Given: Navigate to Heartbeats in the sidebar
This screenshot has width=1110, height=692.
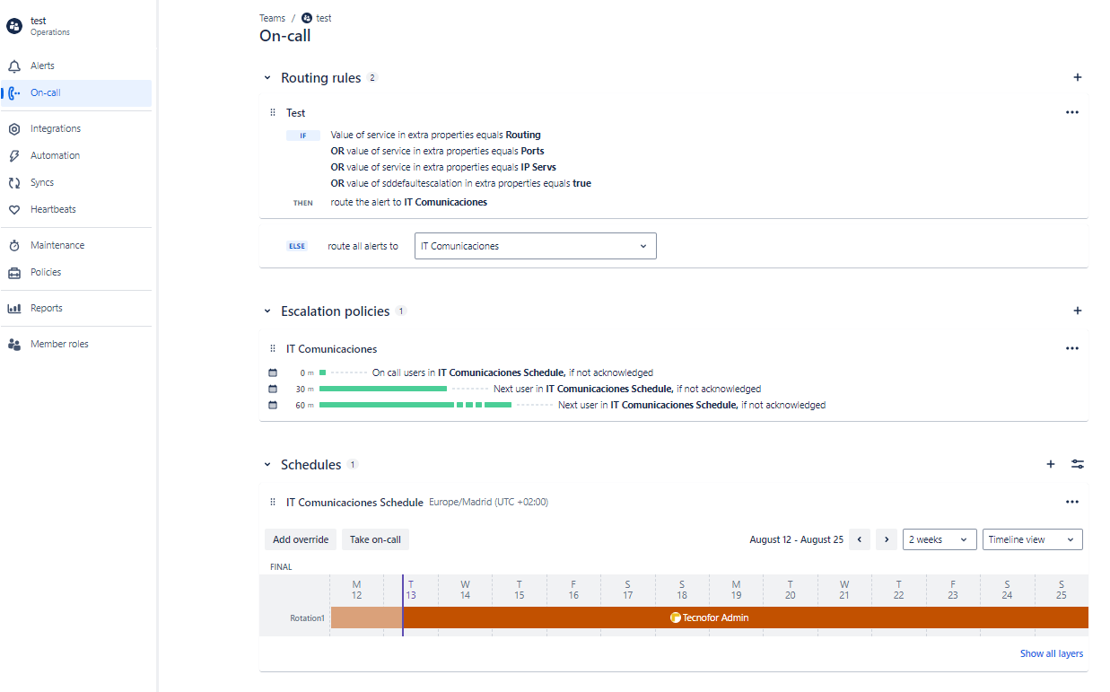Looking at the screenshot, I should [53, 210].
